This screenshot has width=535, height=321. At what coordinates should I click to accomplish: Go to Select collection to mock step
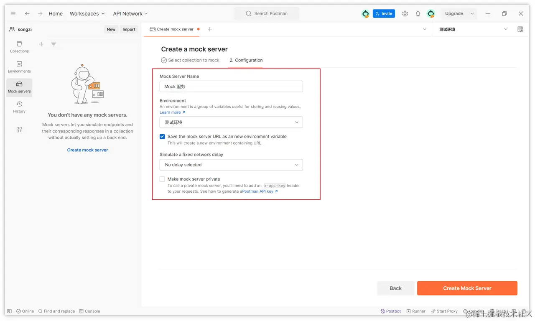[190, 60]
